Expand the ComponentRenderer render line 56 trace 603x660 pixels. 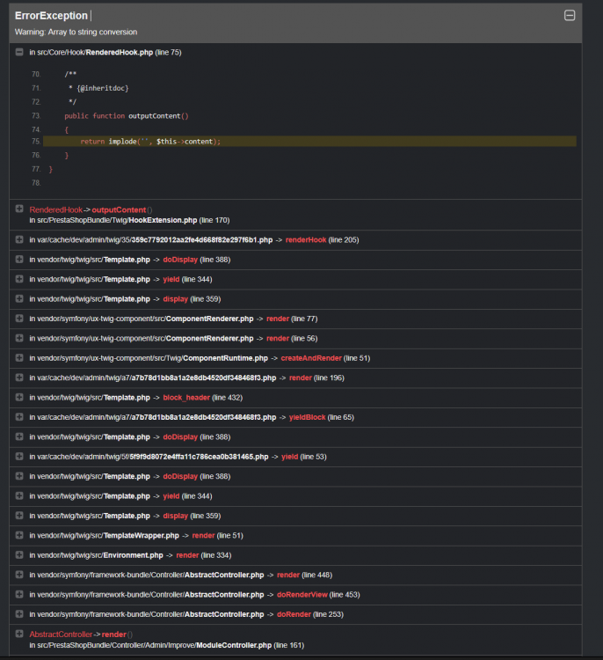[19, 338]
